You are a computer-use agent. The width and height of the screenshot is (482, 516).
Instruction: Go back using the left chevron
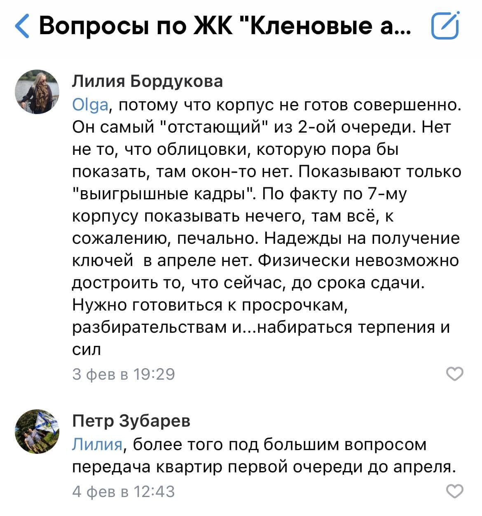coord(22,26)
